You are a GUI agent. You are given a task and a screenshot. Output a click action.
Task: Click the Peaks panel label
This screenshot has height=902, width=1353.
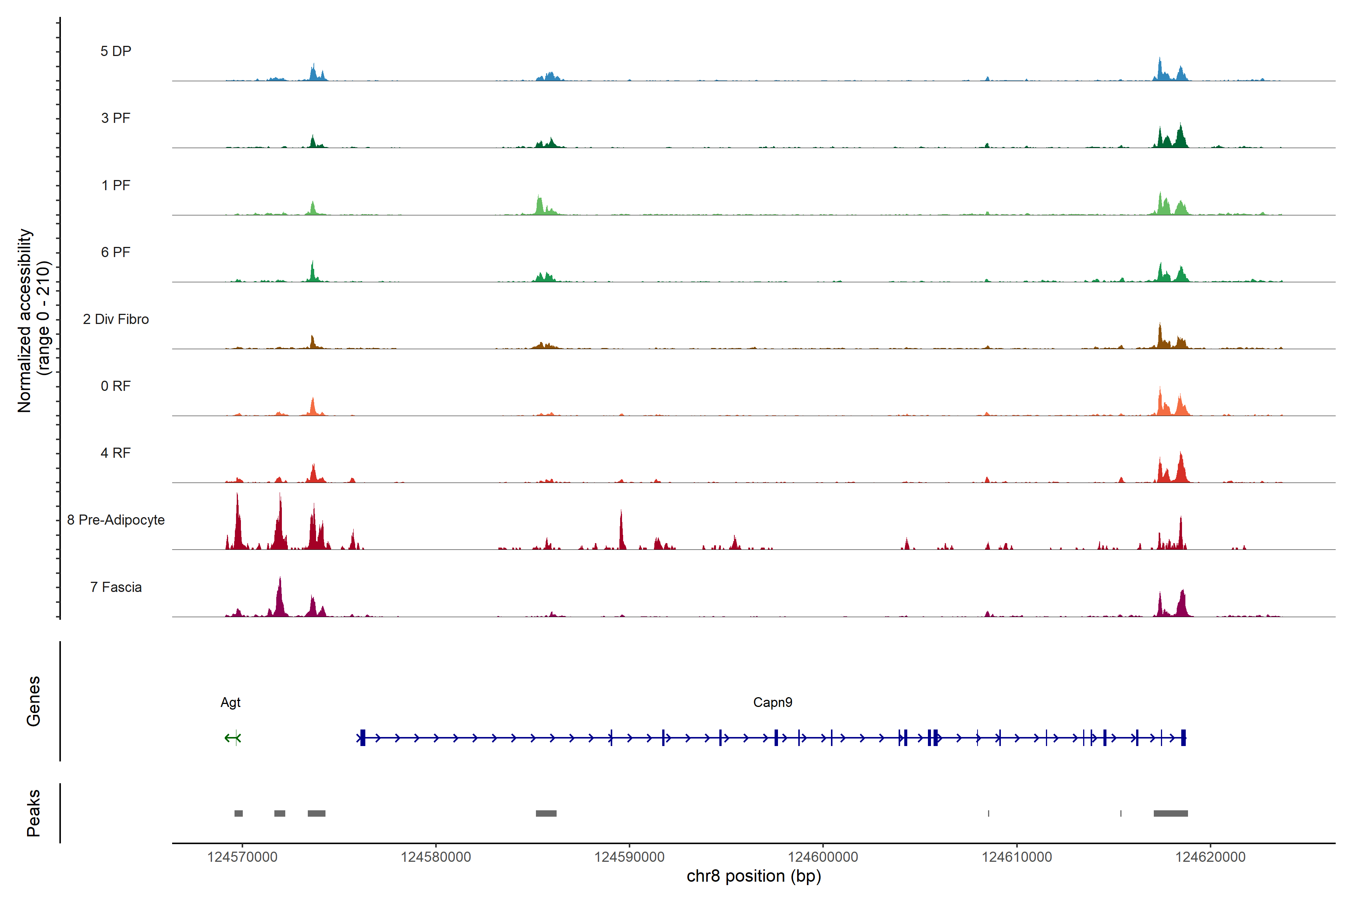(33, 813)
